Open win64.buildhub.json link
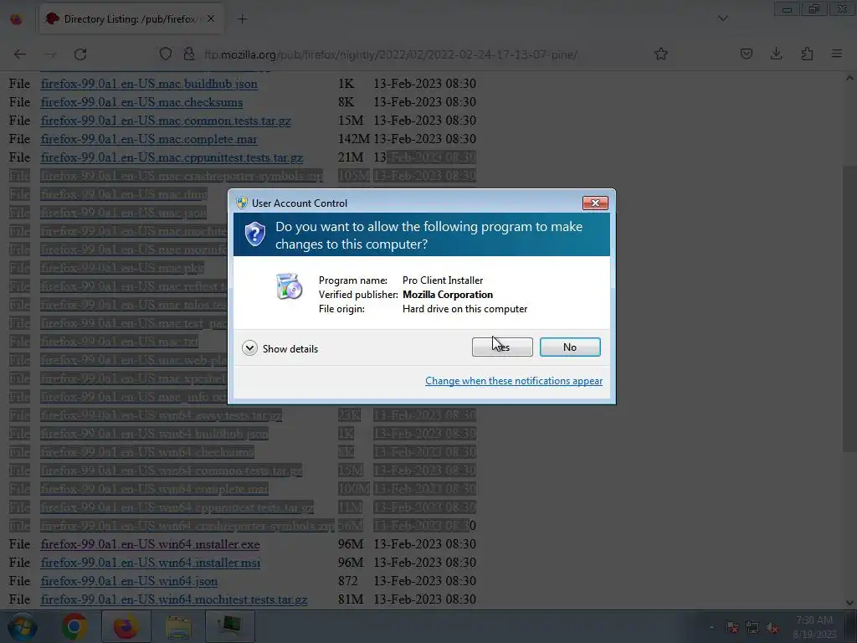 click(155, 434)
